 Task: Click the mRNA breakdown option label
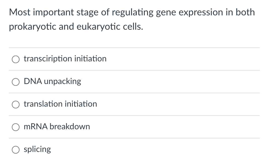tap(57, 127)
